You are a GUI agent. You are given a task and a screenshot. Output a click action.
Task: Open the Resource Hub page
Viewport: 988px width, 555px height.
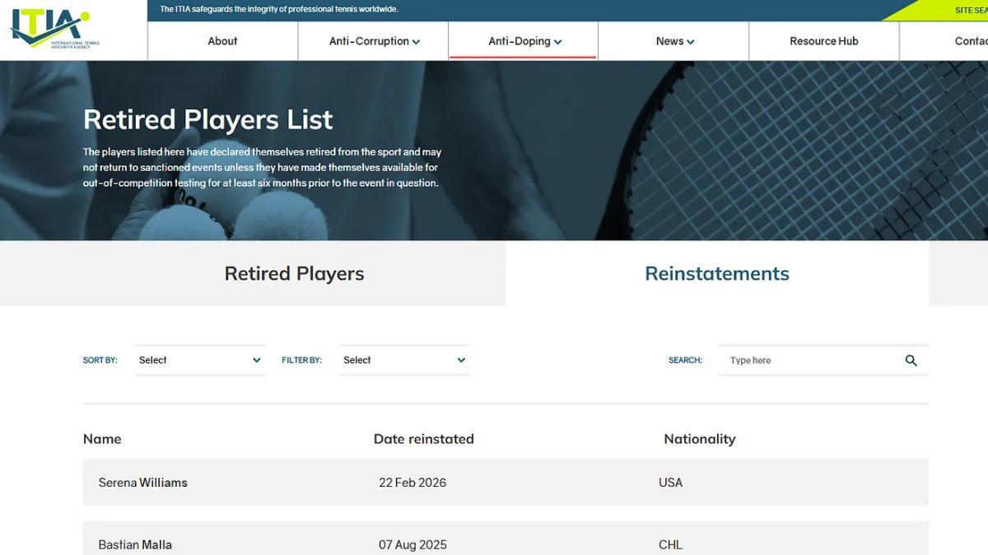click(823, 40)
